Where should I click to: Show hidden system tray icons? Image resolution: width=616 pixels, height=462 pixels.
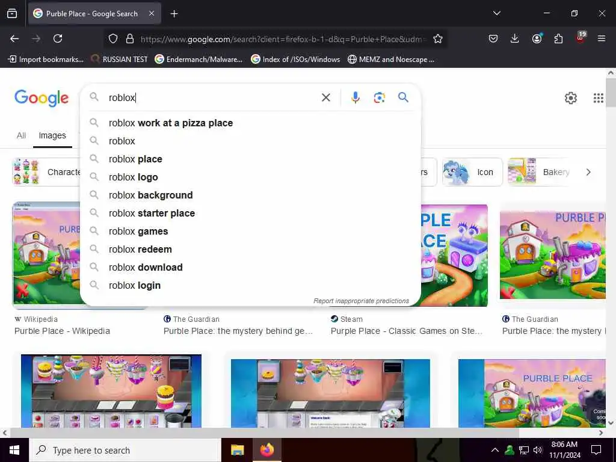495,450
